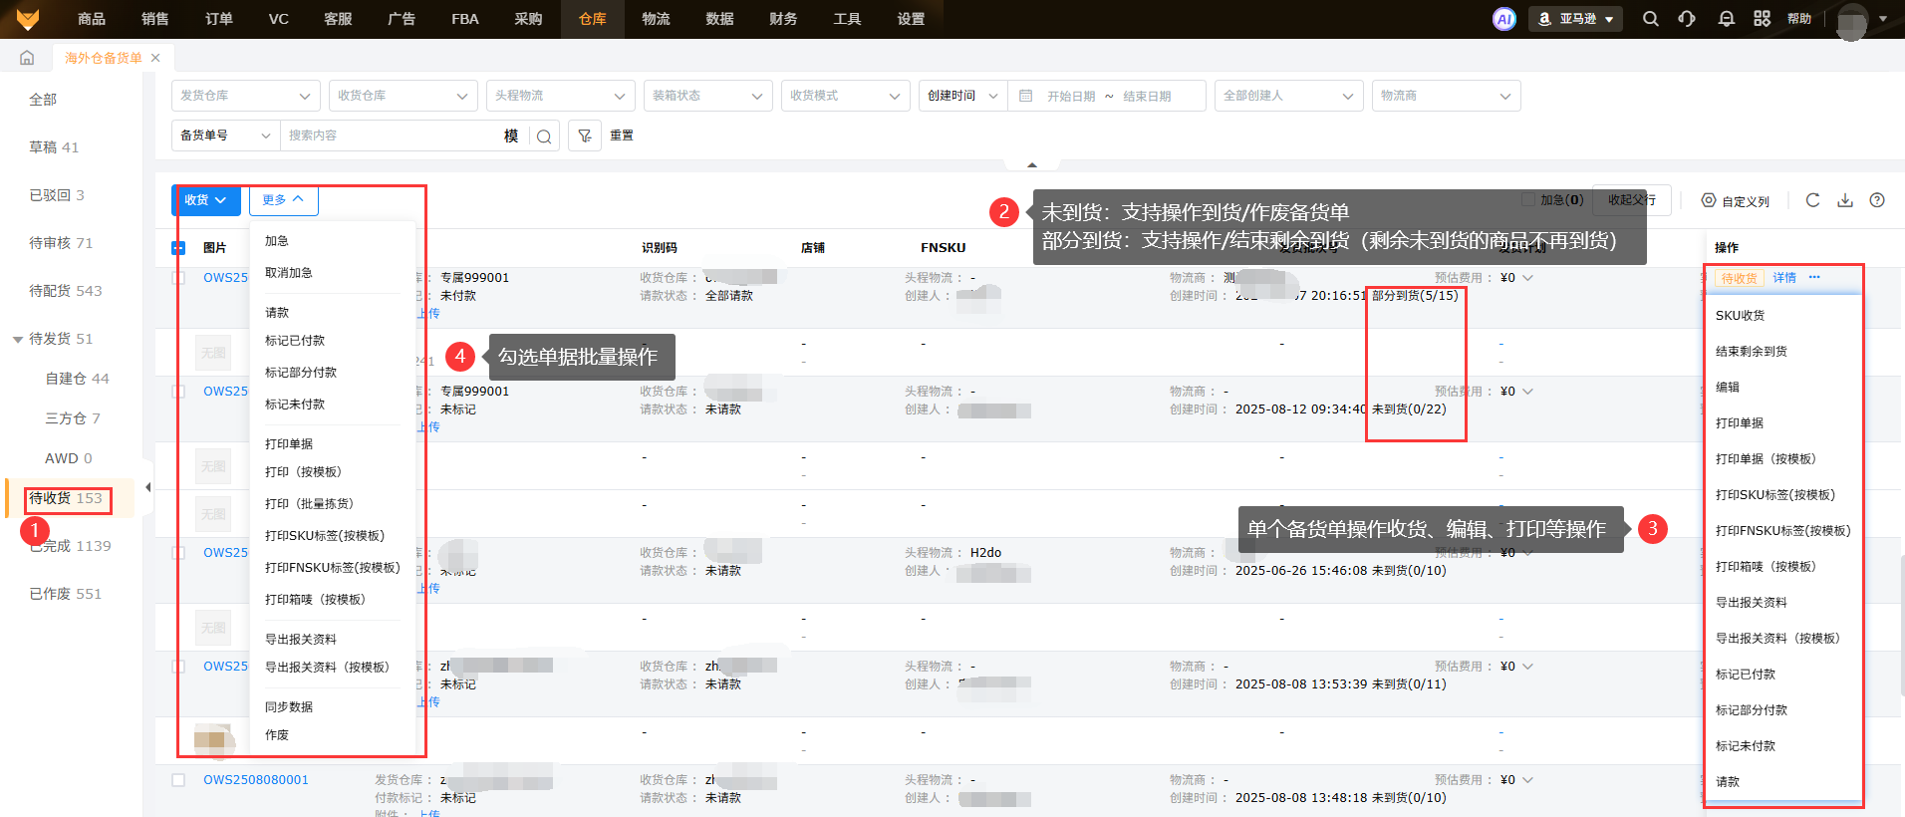
Task: Open customer service headset icon
Action: coord(1687,19)
